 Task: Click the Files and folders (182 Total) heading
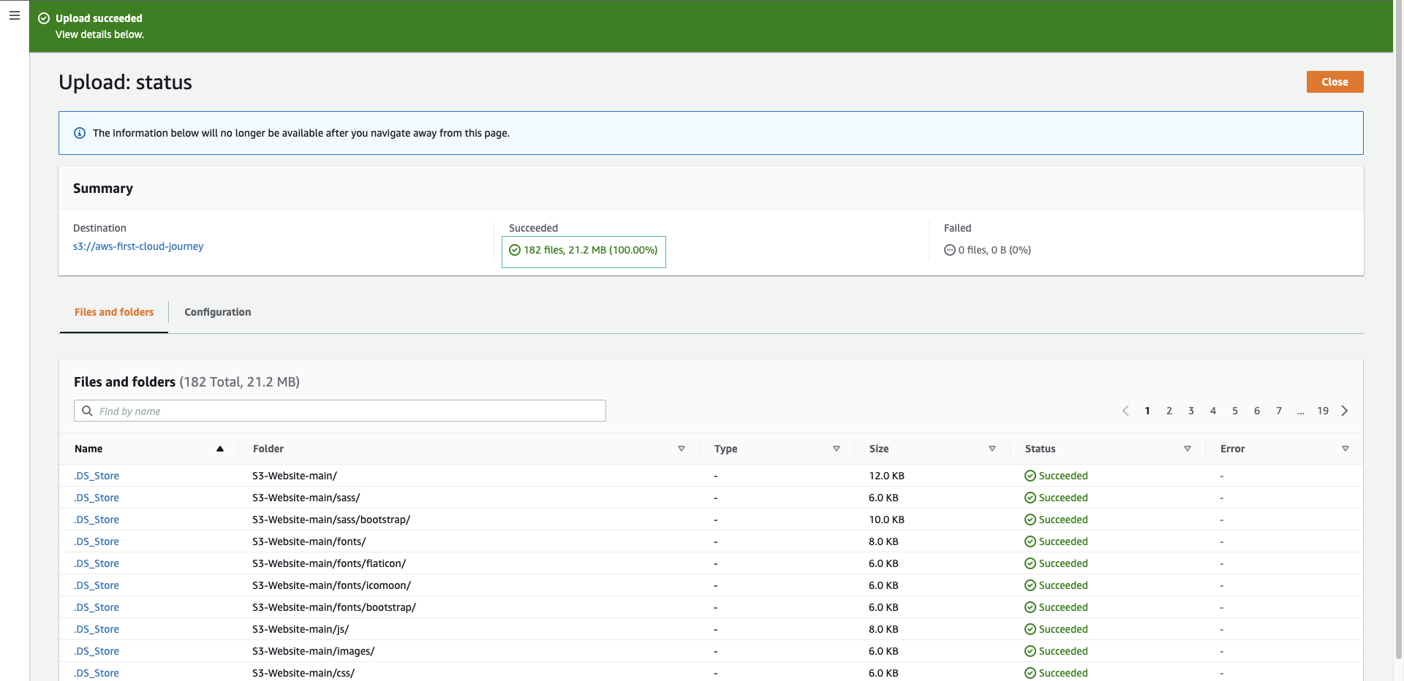pos(186,381)
